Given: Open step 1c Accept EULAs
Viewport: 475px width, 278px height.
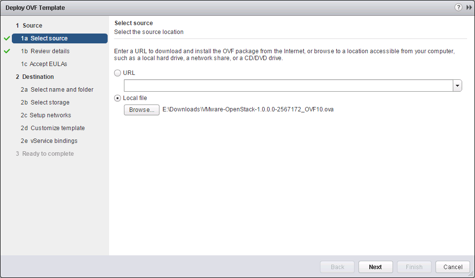Looking at the screenshot, I should (x=44, y=64).
